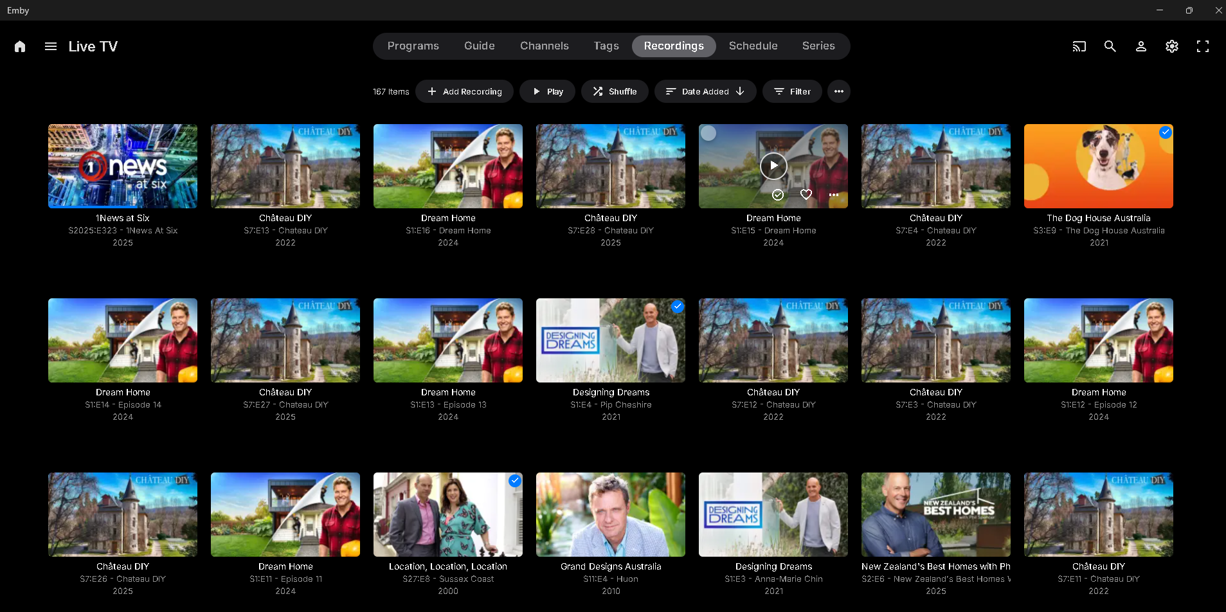The image size is (1226, 612).
Task: Toggle fullscreen mode
Action: pos(1203,46)
